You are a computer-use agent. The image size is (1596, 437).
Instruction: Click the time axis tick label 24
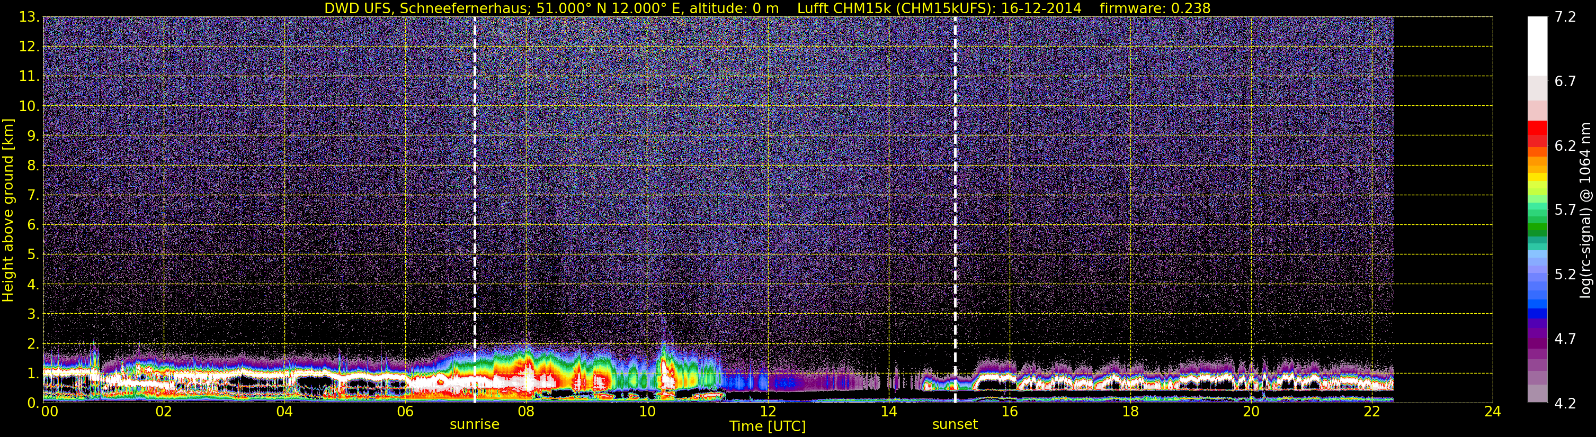[x=1493, y=412]
